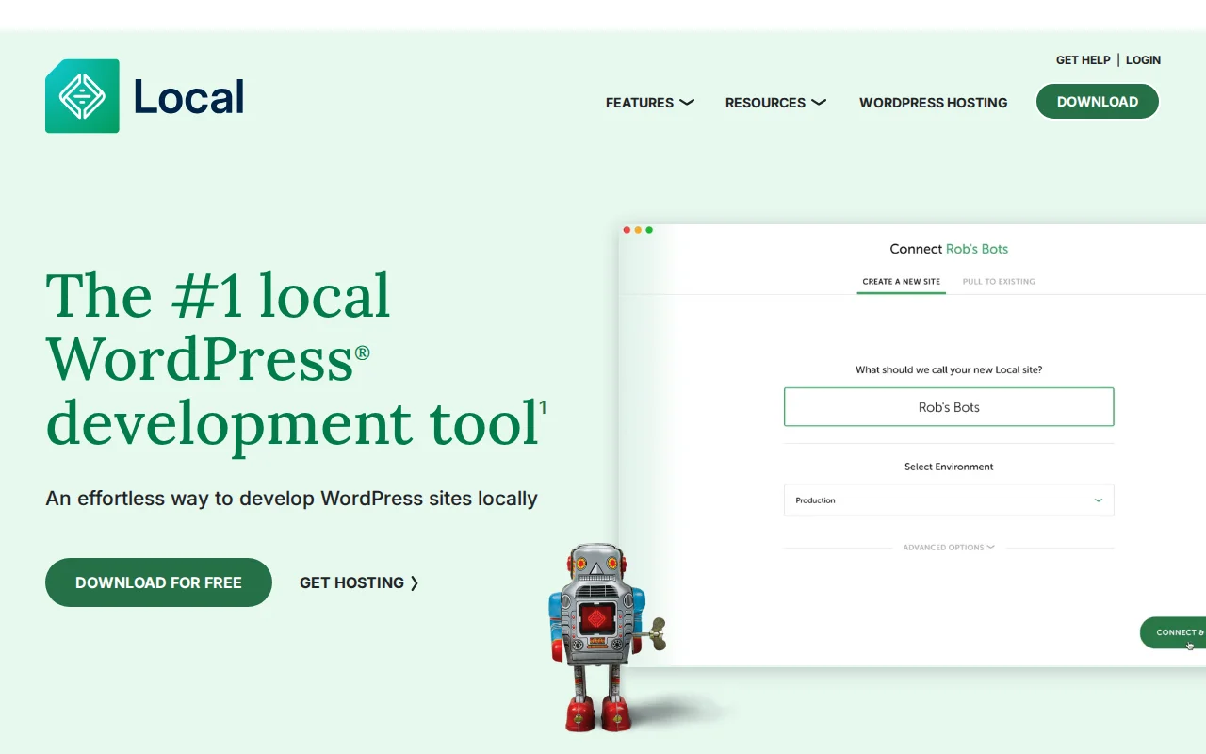
Task: Click the green traffic light dot
Action: [x=649, y=229]
